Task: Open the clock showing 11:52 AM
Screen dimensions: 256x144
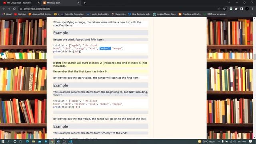Action: [x=242, y=142]
